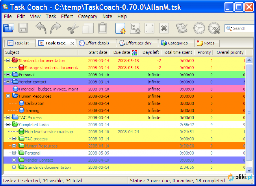Screen dimensions: 256x186
Task: Open the Category menu
Action: pyautogui.click(x=88, y=16)
